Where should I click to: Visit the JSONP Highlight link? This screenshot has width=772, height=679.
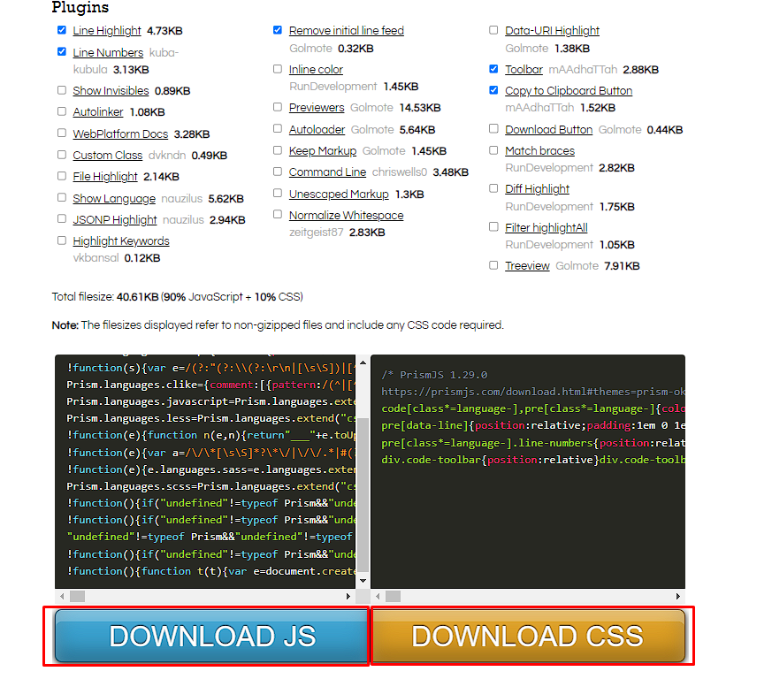click(115, 219)
